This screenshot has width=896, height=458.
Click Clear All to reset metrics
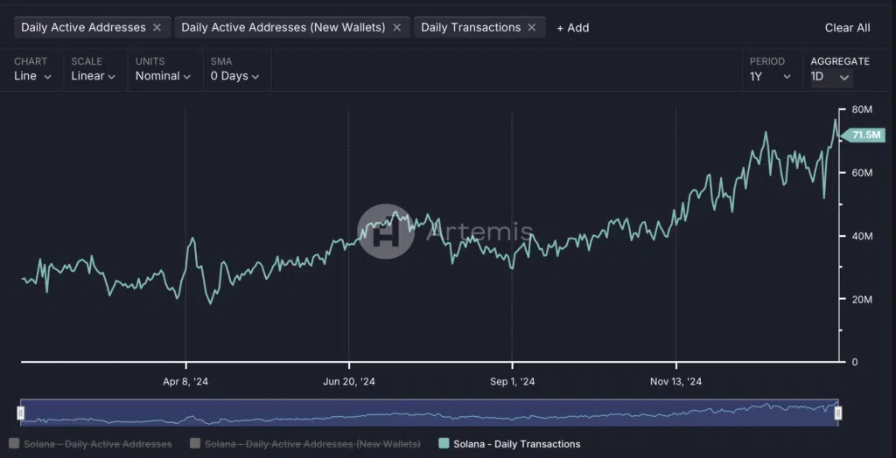(847, 28)
